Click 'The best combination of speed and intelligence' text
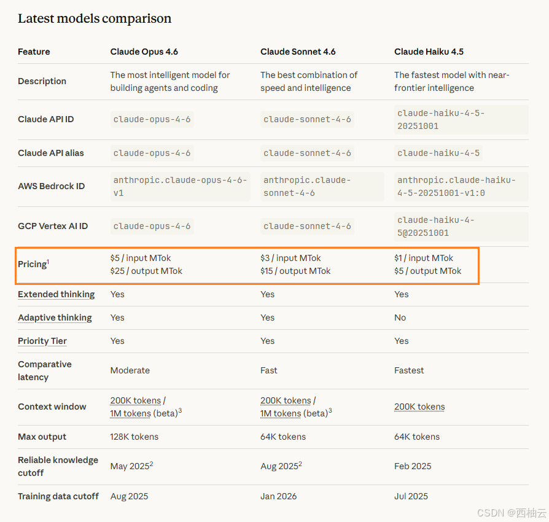549x522 pixels. [309, 82]
